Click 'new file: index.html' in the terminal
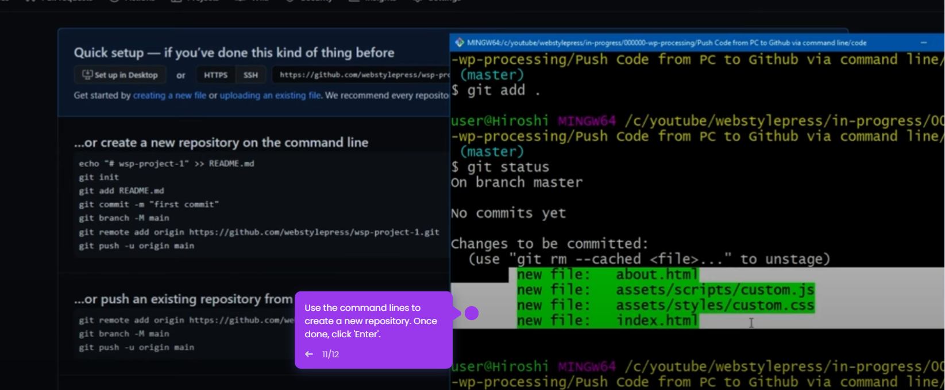Screen dimensions: 945x390 click(x=607, y=321)
